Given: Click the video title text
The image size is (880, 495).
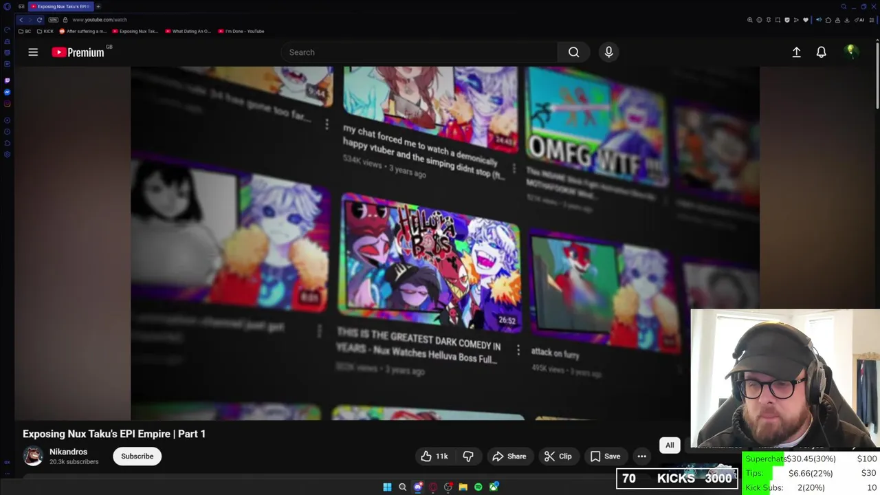Looking at the screenshot, I should pos(114,434).
